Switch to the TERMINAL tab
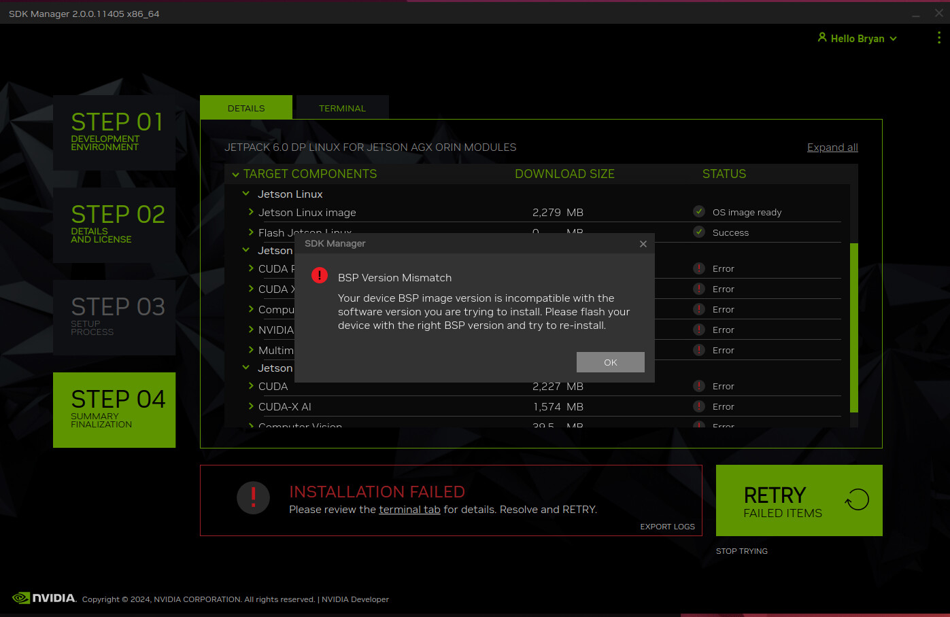This screenshot has width=950, height=617. [x=342, y=107]
